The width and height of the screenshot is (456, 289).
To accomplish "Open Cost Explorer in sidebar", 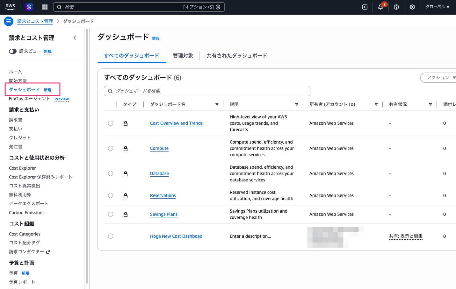I will tap(22, 168).
